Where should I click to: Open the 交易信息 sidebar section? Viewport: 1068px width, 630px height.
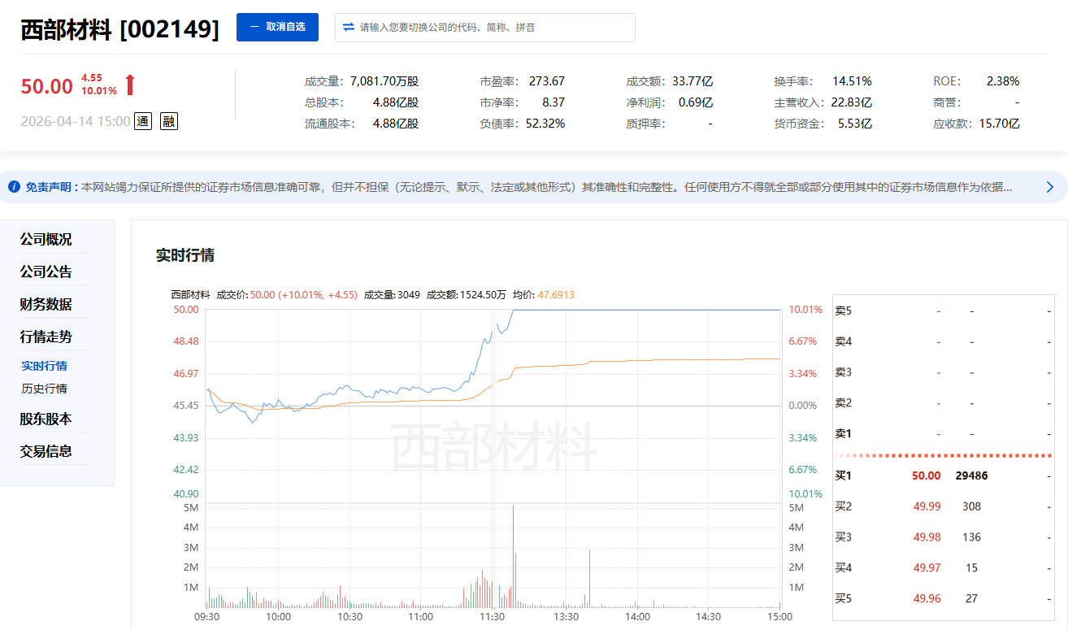click(46, 451)
